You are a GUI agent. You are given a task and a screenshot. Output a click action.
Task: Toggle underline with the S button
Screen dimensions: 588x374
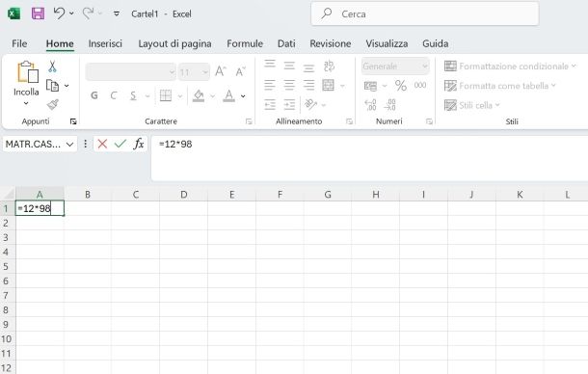[133, 96]
